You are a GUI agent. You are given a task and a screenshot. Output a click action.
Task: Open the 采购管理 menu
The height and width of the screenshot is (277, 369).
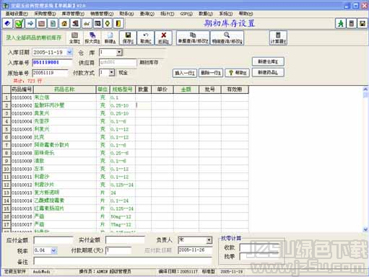(x=45, y=14)
